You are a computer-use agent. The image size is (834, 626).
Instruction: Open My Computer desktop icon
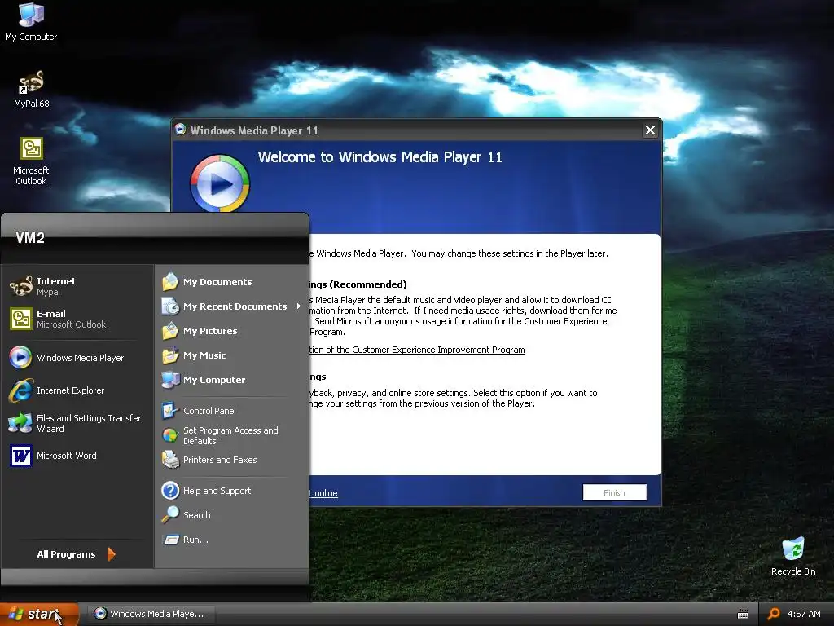pos(31,22)
